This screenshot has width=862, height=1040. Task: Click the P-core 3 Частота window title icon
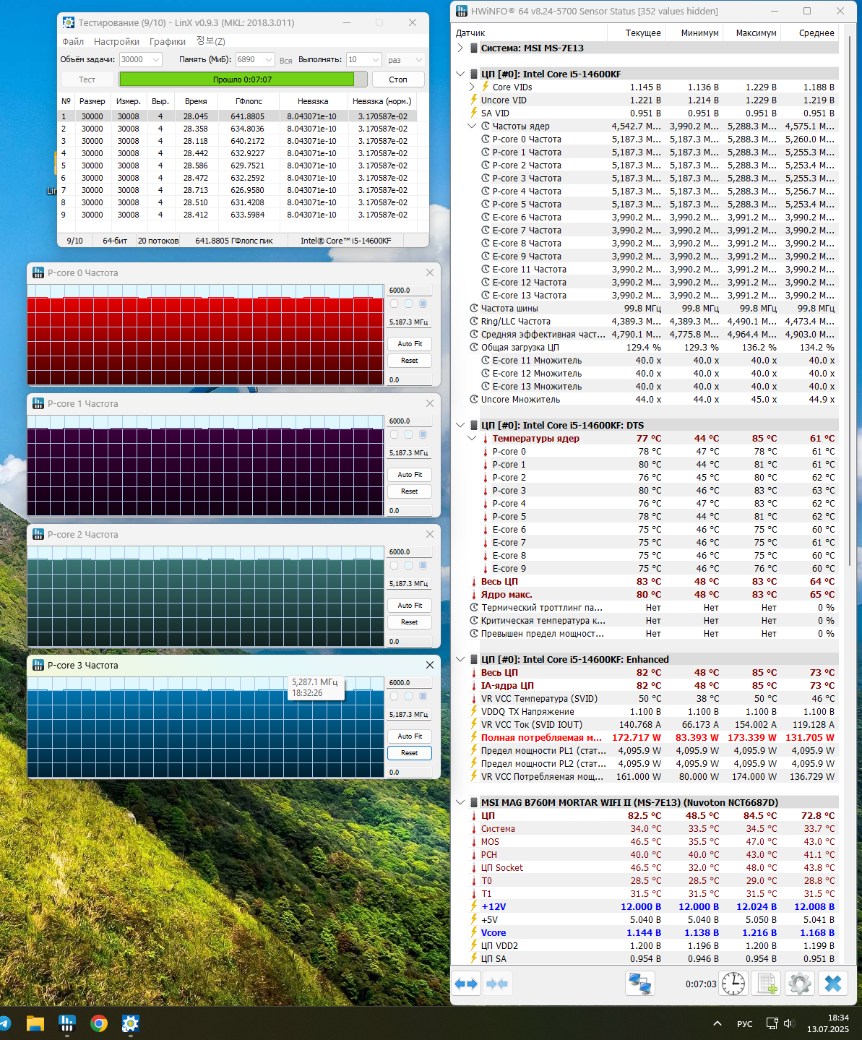coord(38,666)
